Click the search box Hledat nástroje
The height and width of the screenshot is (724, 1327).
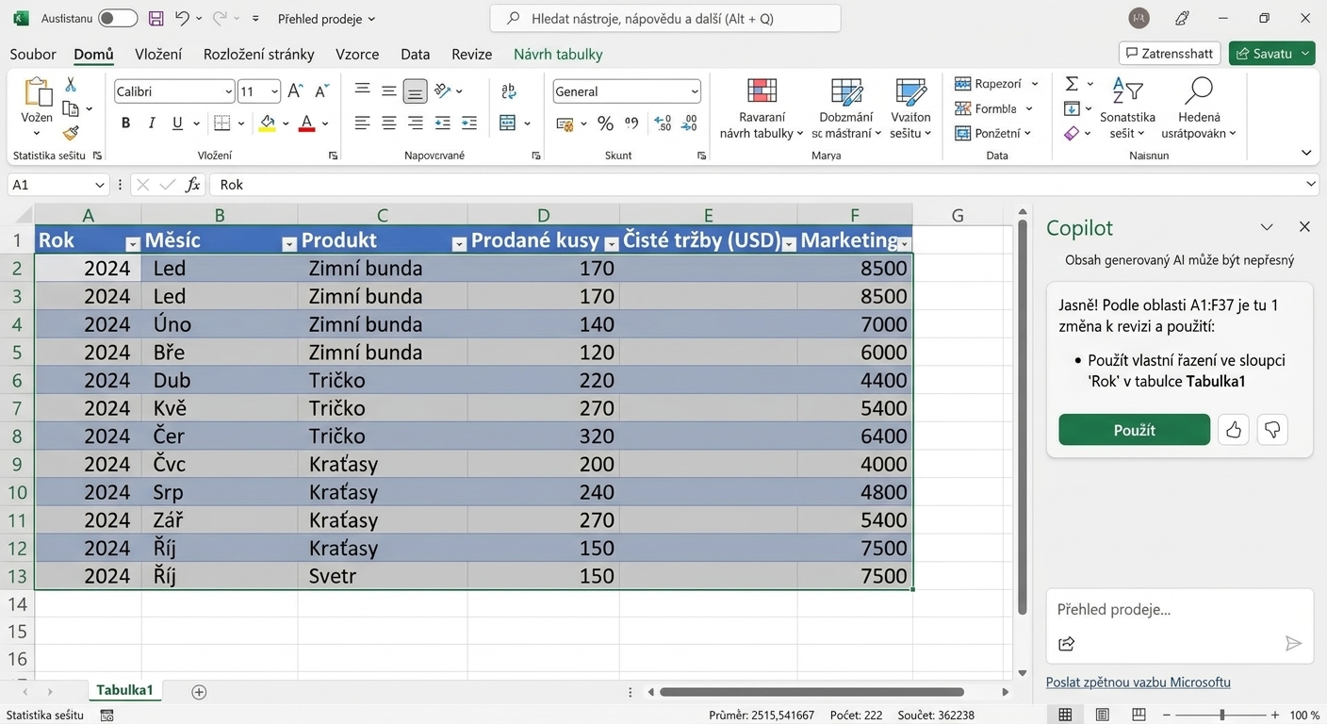coord(665,18)
